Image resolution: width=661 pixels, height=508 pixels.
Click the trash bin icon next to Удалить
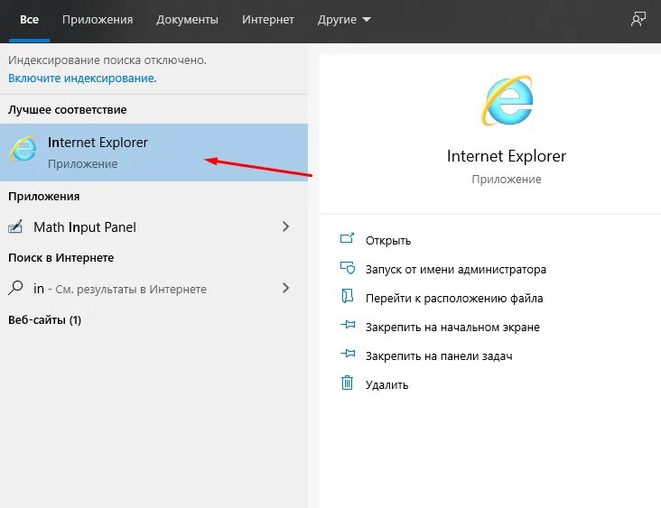click(347, 383)
